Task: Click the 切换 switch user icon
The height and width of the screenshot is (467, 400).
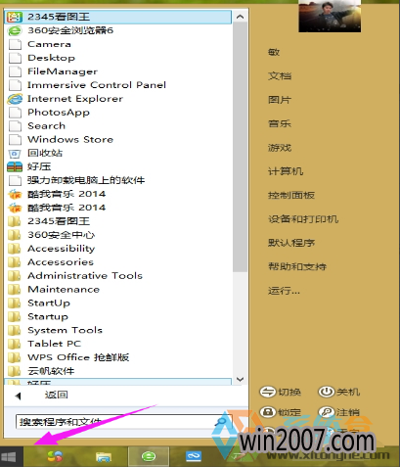Action: tap(268, 392)
